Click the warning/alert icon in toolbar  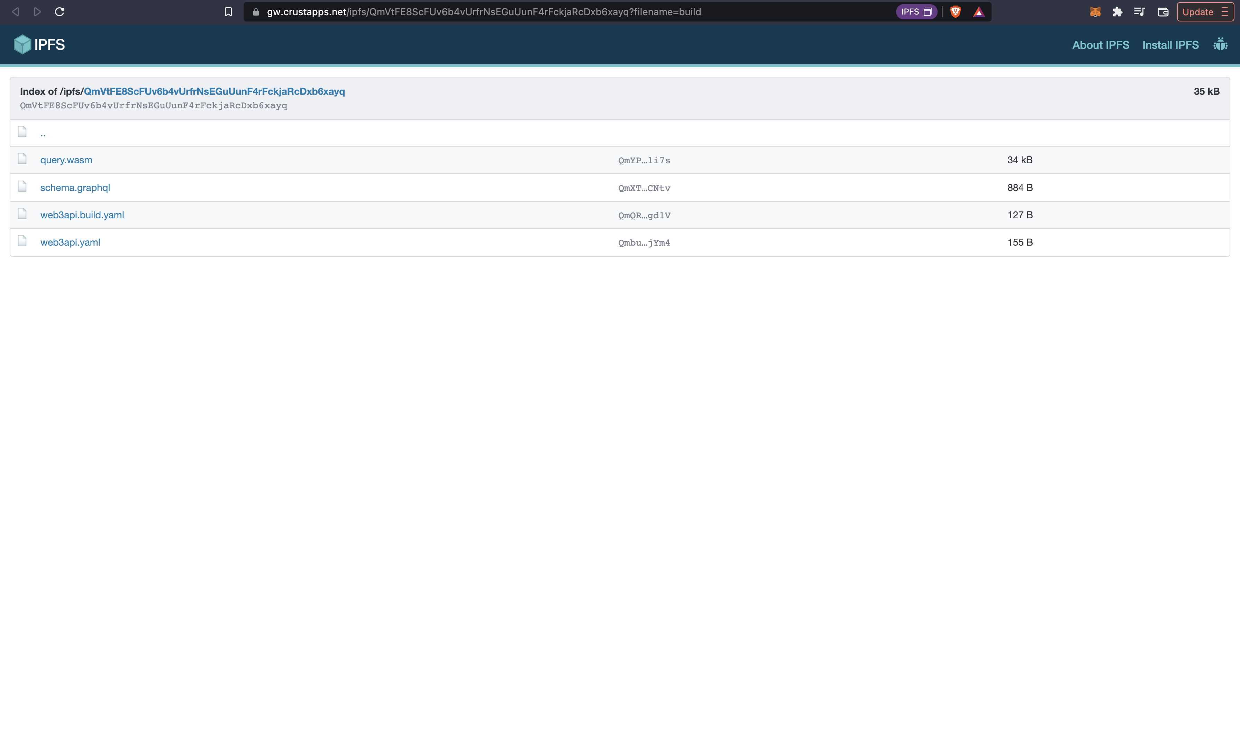point(979,11)
